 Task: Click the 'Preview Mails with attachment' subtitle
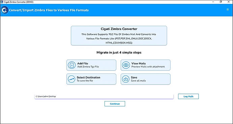point(148,67)
